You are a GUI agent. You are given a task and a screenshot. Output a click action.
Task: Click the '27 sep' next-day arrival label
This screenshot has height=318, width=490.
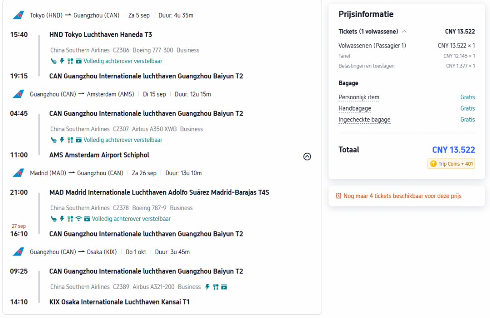click(19, 226)
